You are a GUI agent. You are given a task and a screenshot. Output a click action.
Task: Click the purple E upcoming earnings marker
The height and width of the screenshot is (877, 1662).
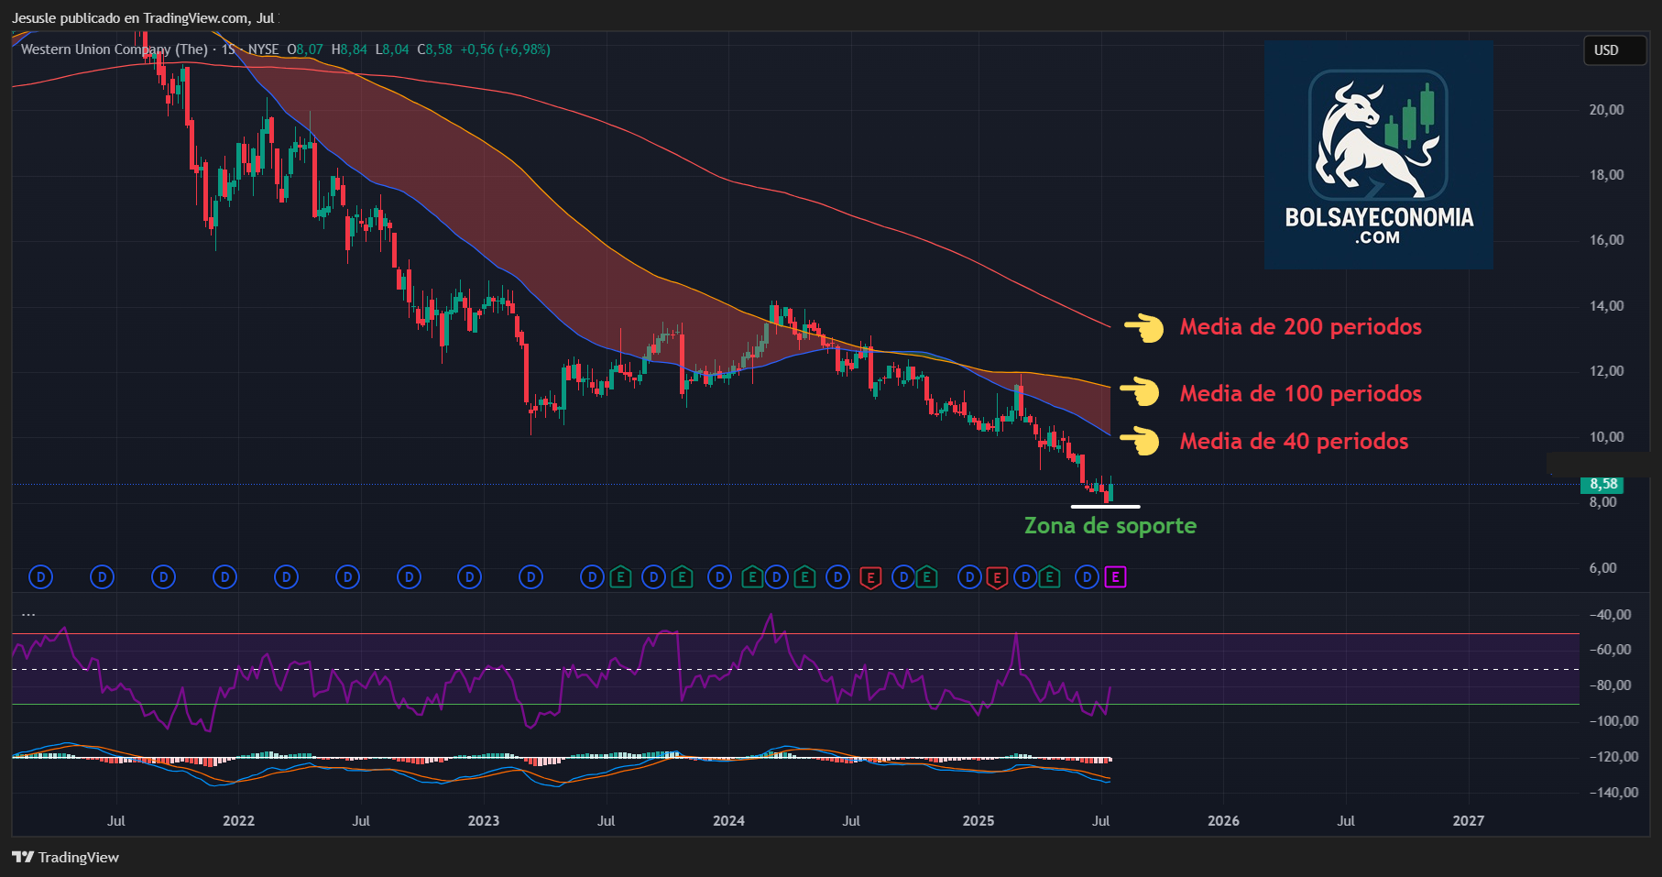pos(1115,577)
